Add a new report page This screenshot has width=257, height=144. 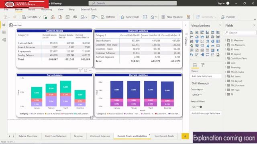tap(185, 136)
